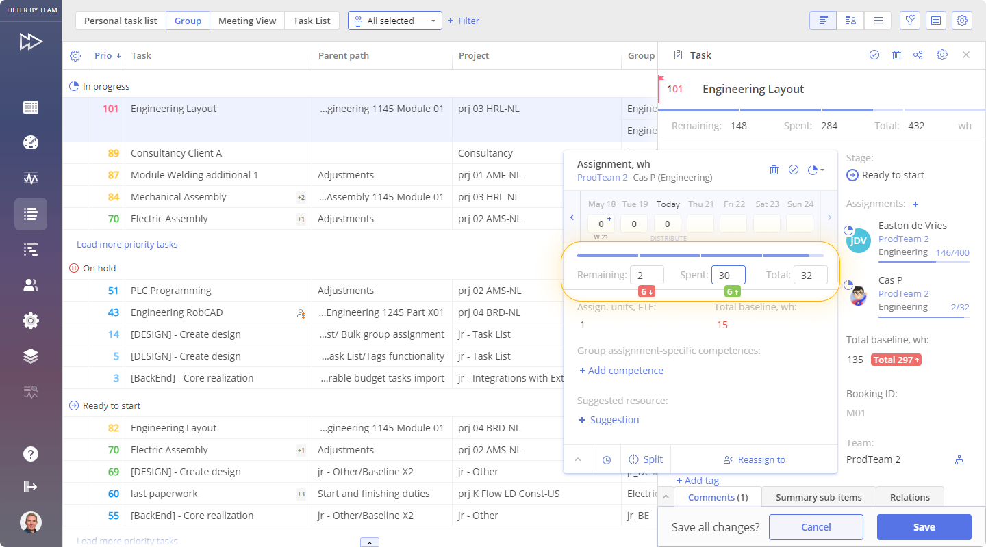Viewport: 986px width, 547px height.
Task: Switch to resource-grouped layout view
Action: click(x=850, y=21)
